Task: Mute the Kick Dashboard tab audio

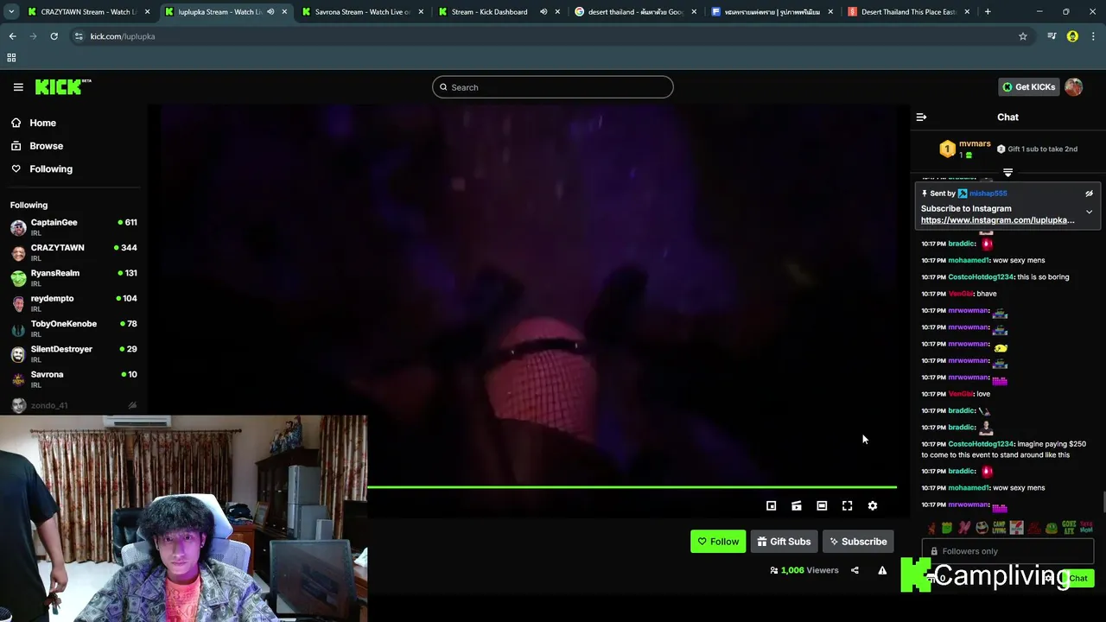Action: click(543, 12)
